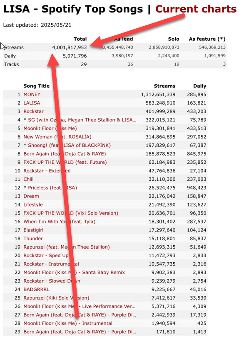Open the Dream song link
The width and height of the screenshot is (244, 340).
[x=31, y=196]
